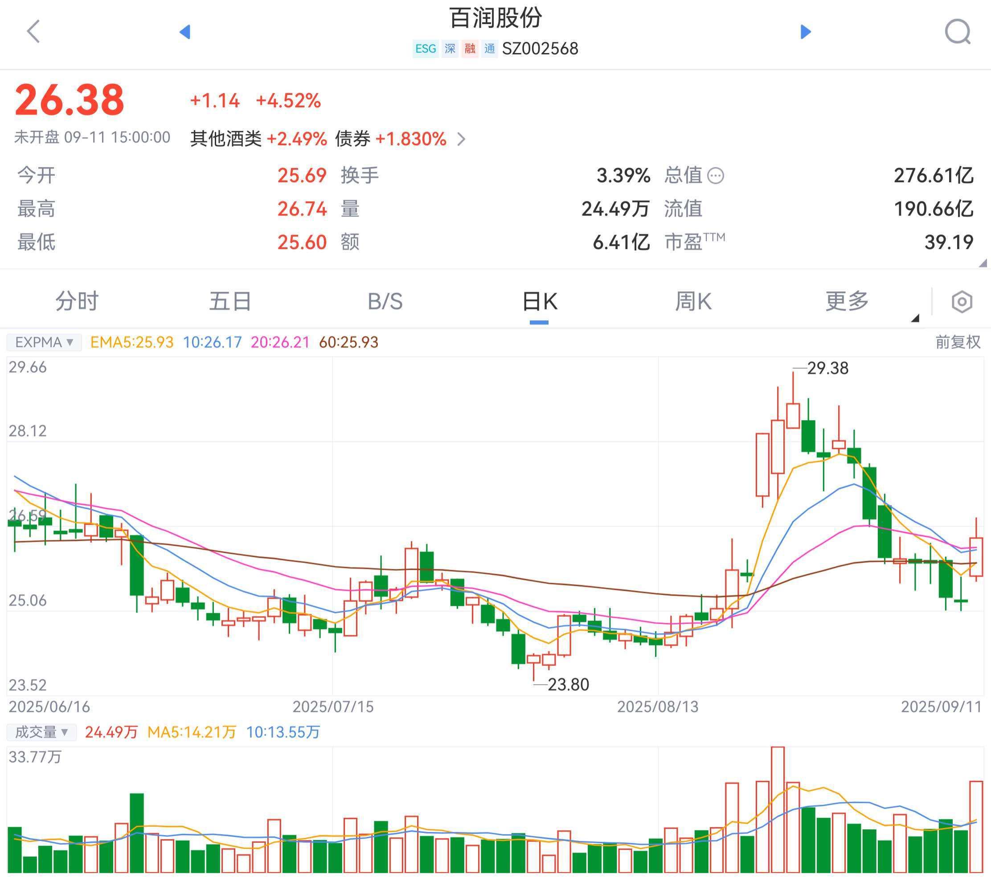
Task: Toggle 前复权 adjustment mode
Action: [958, 342]
